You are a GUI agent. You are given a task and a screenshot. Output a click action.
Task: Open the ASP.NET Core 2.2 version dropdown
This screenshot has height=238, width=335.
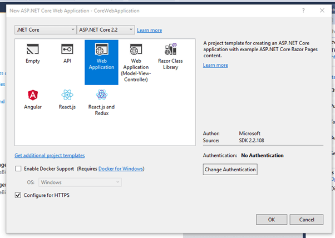[106, 29]
